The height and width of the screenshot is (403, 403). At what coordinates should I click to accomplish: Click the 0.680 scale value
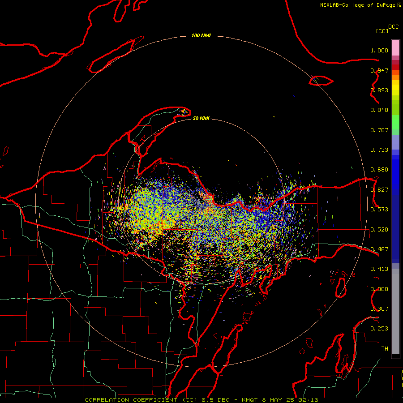[379, 170]
